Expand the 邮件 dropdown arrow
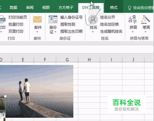 [x=37, y=32]
